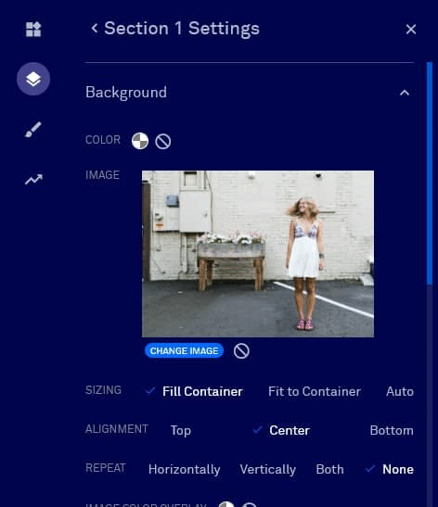Screen dimensions: 438x507
Task: Open the brush theme icon in sidebar
Action: pos(33,130)
